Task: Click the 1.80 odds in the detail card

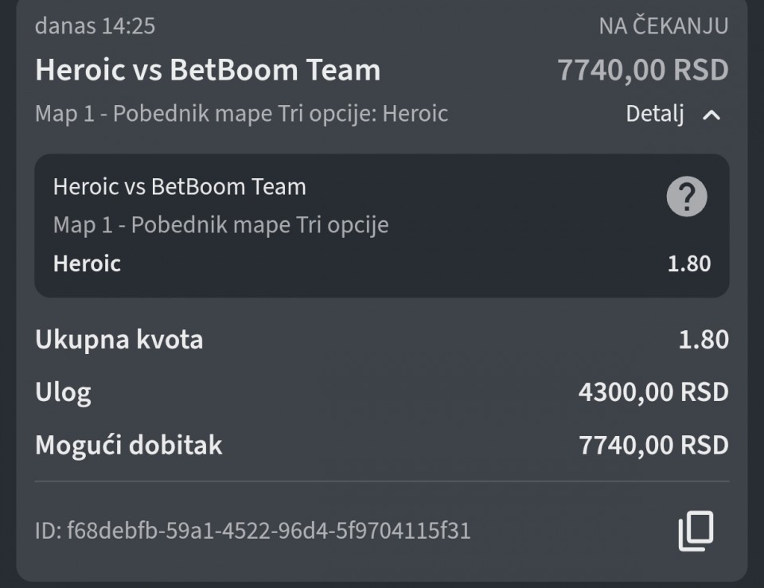Action: pos(688,263)
